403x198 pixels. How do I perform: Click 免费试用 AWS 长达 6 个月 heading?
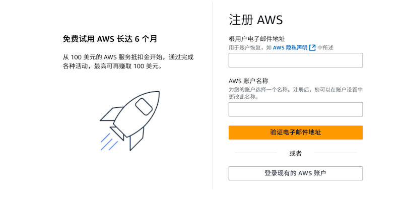point(110,39)
